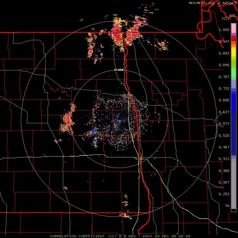Click the 50 NMI range ring label

coord(119,70)
